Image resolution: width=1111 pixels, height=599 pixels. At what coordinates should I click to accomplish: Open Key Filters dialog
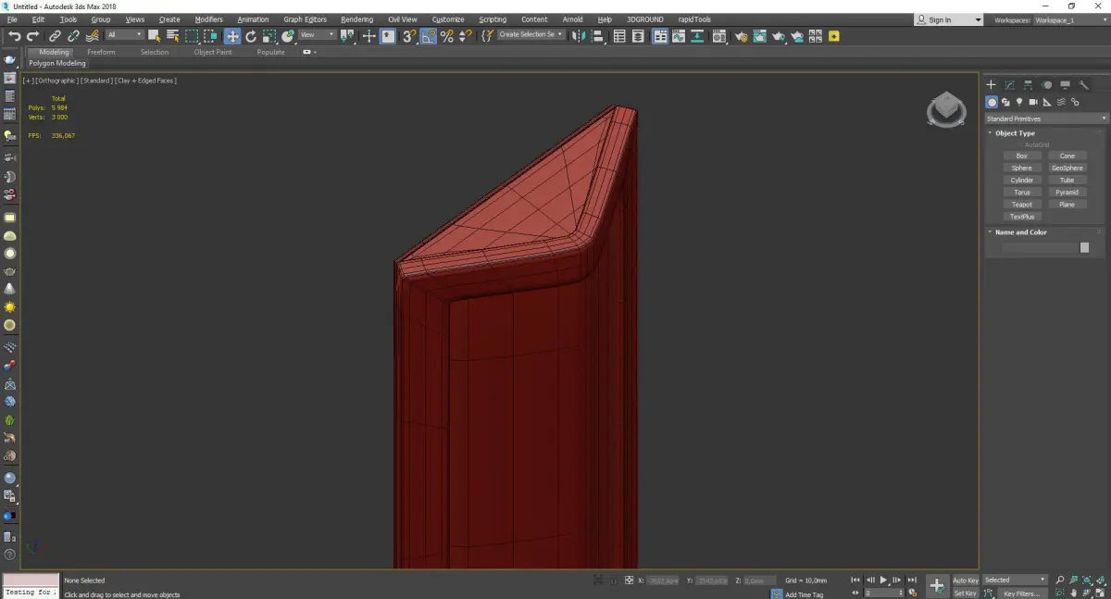[1022, 593]
